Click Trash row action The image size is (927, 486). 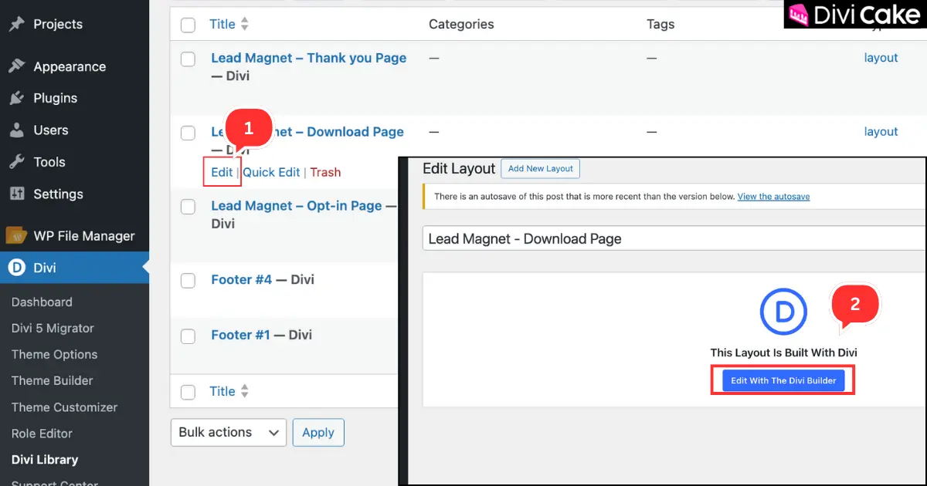pos(325,172)
